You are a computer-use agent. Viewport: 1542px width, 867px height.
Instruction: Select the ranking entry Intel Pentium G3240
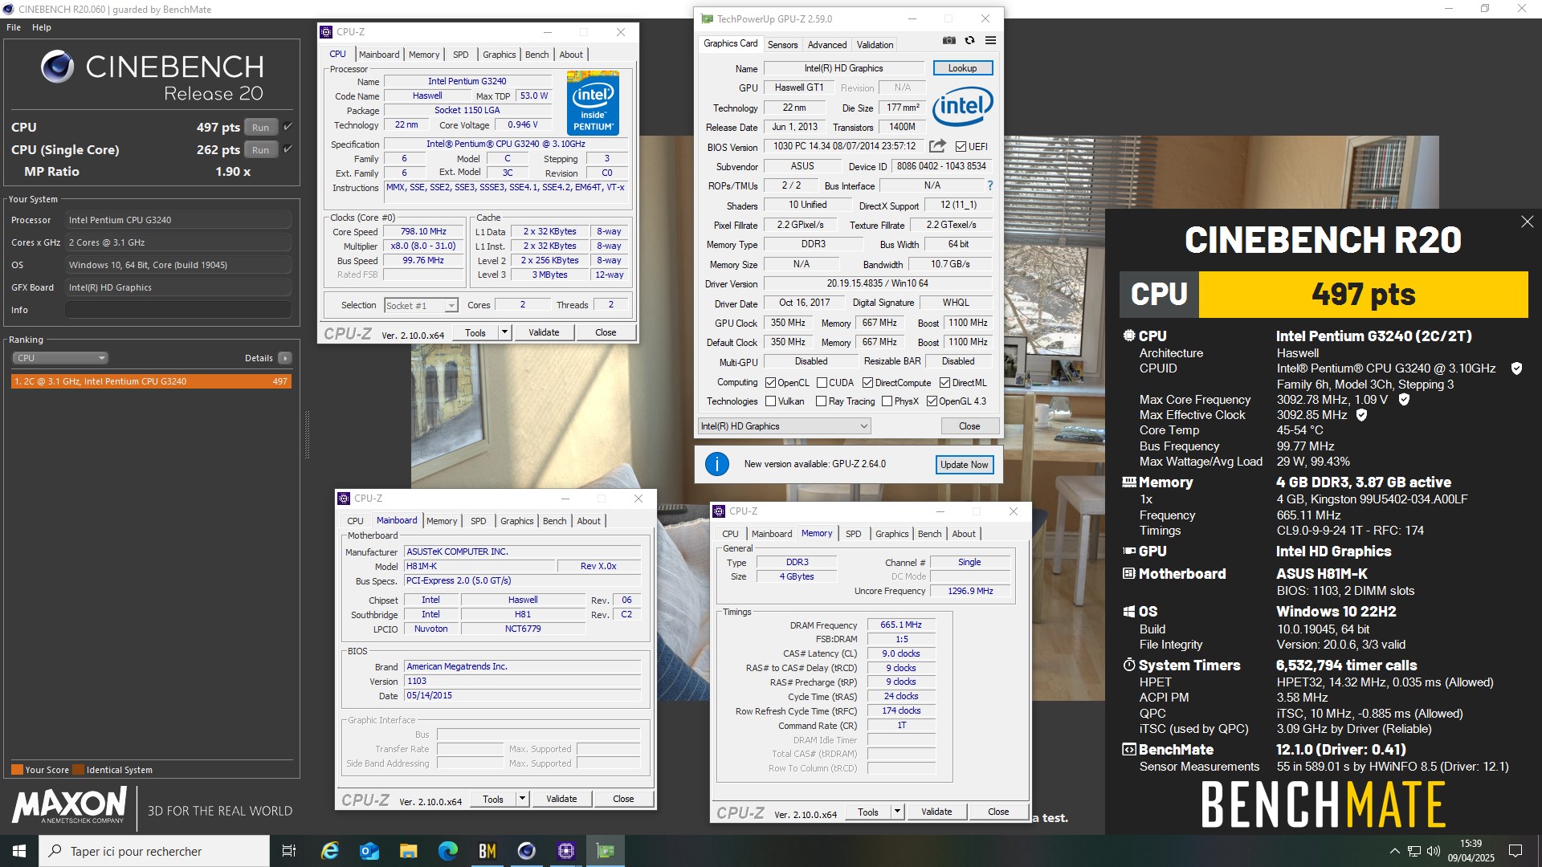pyautogui.click(x=151, y=381)
